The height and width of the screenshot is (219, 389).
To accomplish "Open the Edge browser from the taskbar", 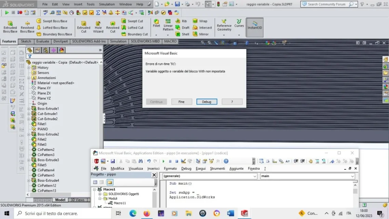I will (x=133, y=213).
